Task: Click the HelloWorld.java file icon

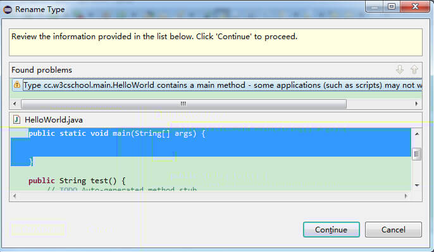Action: (x=16, y=119)
